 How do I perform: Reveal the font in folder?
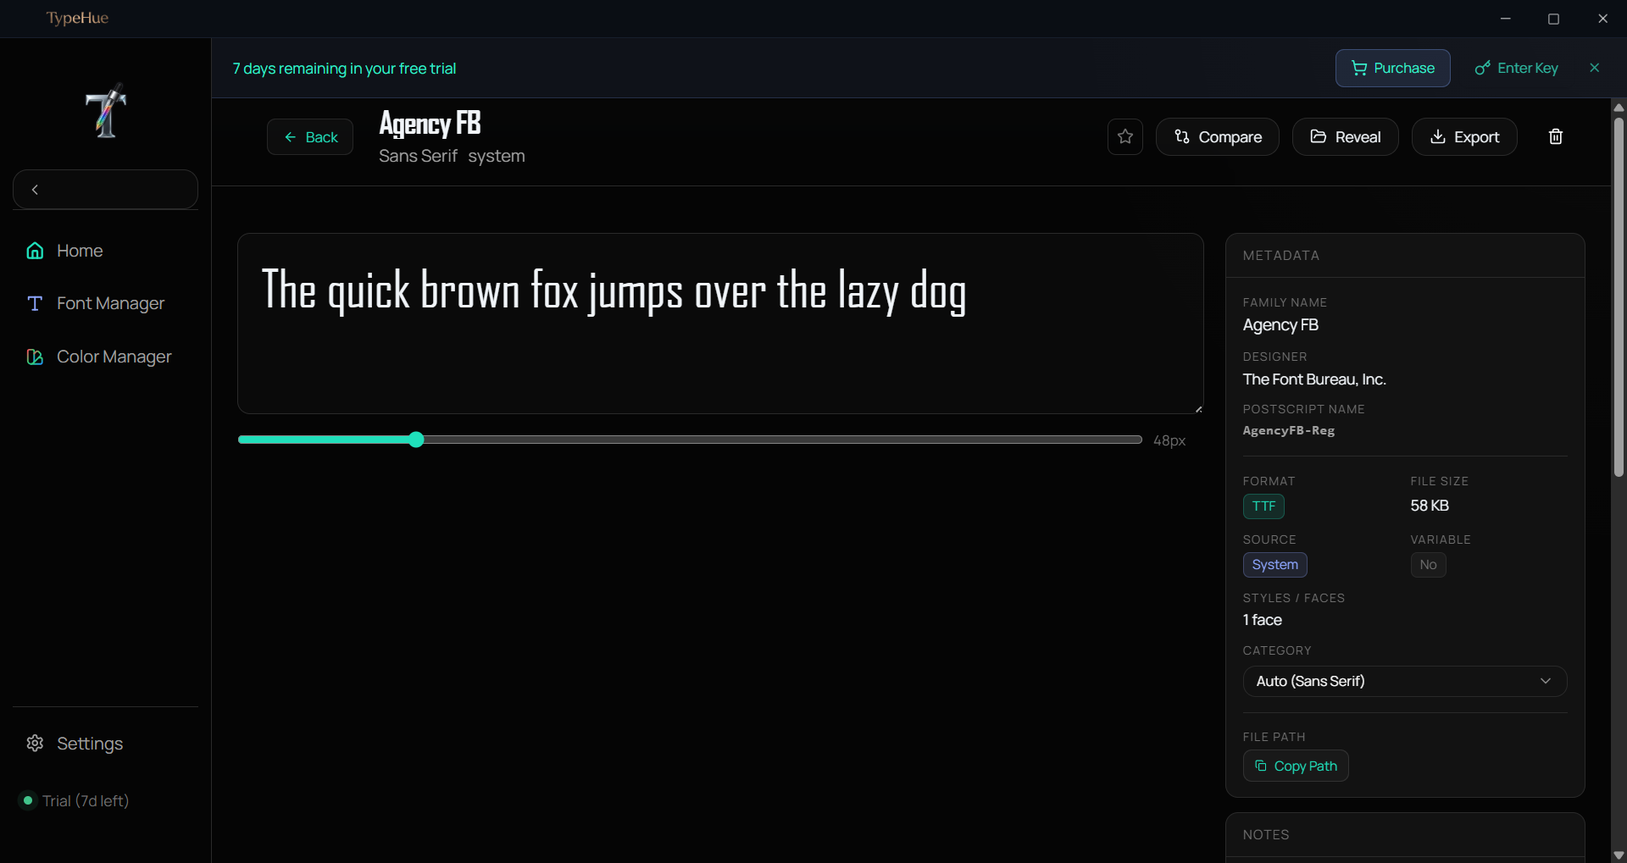(1346, 136)
